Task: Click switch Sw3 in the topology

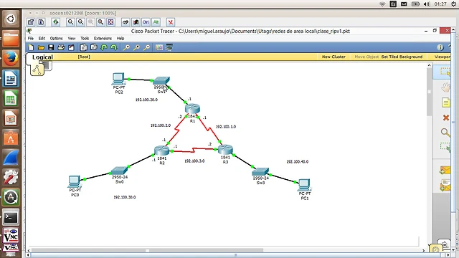Action: coord(260,172)
